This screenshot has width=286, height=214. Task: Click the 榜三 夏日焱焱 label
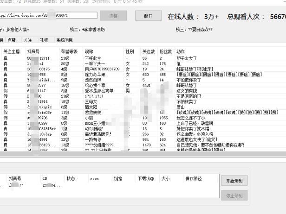click(194, 30)
